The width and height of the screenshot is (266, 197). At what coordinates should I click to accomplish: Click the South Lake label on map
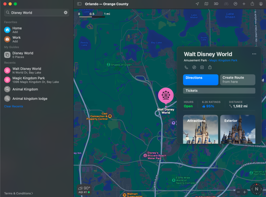pyautogui.click(x=204, y=39)
